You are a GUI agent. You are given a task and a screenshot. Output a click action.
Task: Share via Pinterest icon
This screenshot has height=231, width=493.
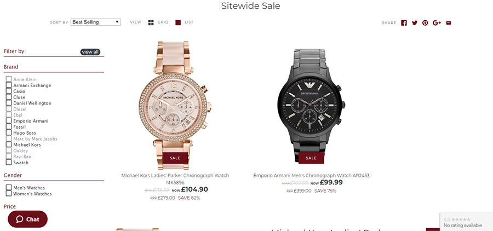pos(425,22)
